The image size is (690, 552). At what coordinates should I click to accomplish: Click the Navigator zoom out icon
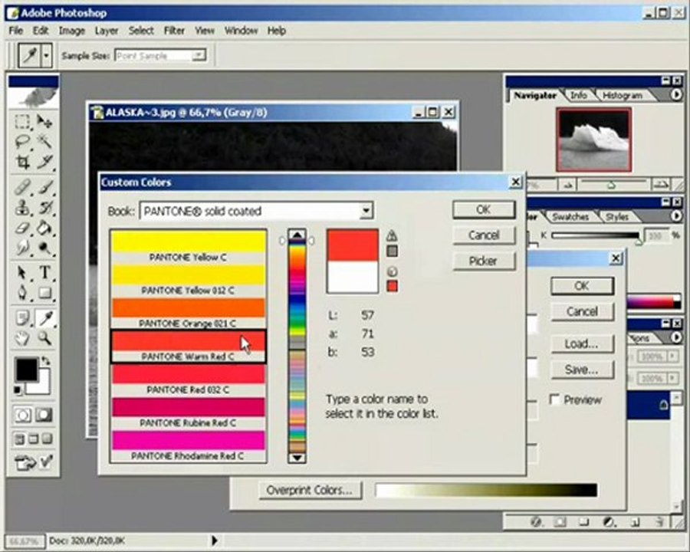(568, 185)
